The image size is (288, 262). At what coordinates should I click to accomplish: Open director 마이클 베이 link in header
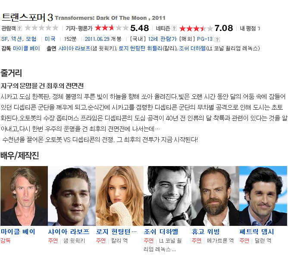[x=26, y=48]
